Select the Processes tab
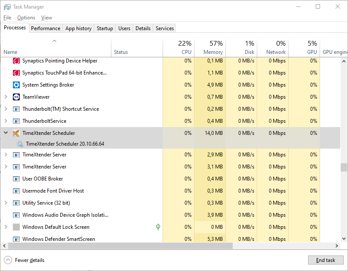The image size is (348, 271). click(15, 28)
